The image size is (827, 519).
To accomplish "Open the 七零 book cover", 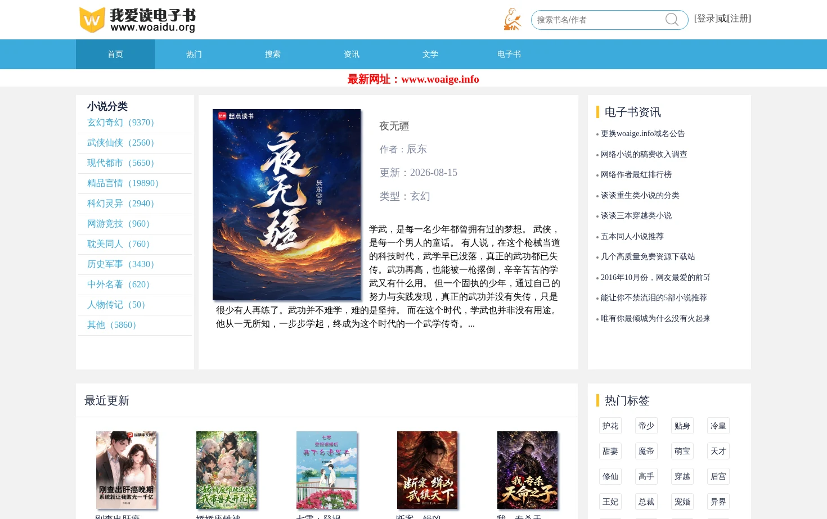I will (x=327, y=470).
